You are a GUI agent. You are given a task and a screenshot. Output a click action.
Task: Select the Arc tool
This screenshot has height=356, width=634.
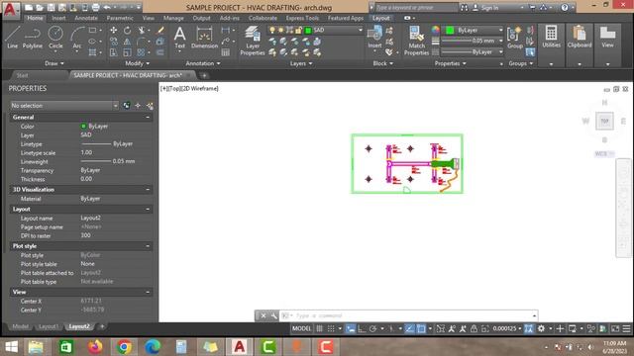[x=77, y=38]
